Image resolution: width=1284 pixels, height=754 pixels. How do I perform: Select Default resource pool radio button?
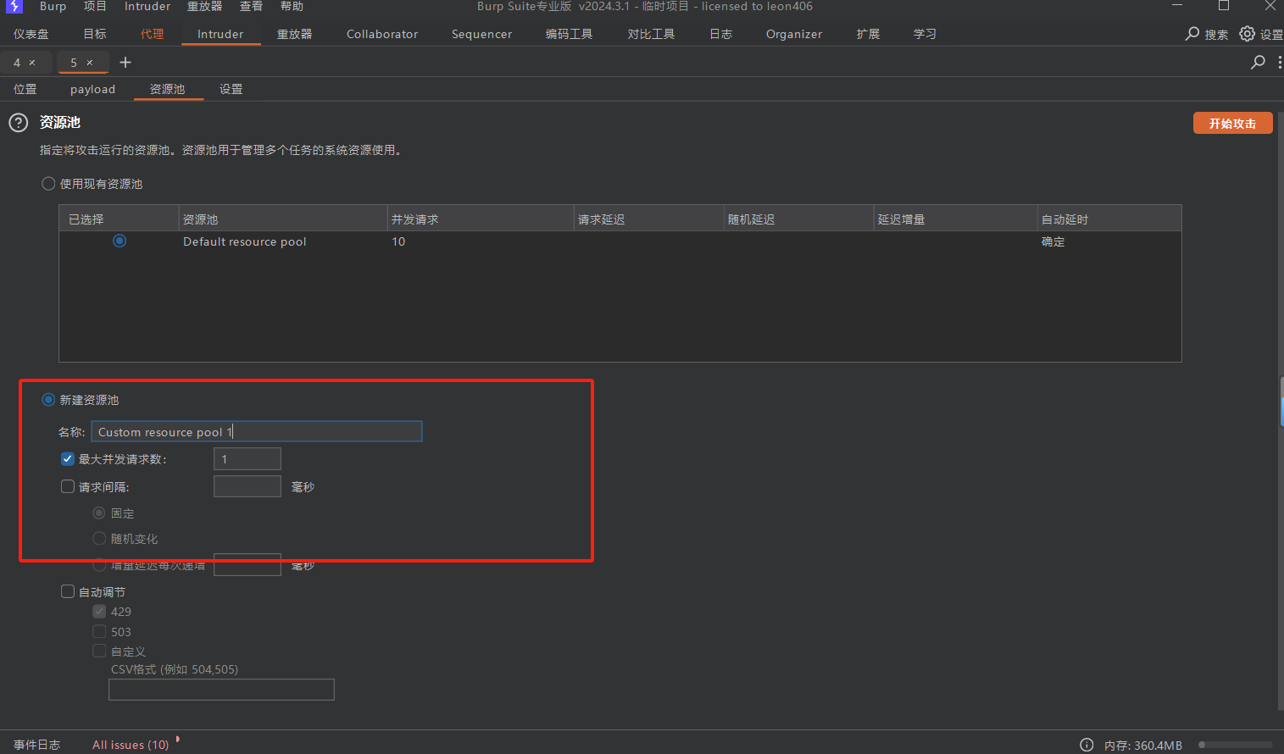(120, 241)
